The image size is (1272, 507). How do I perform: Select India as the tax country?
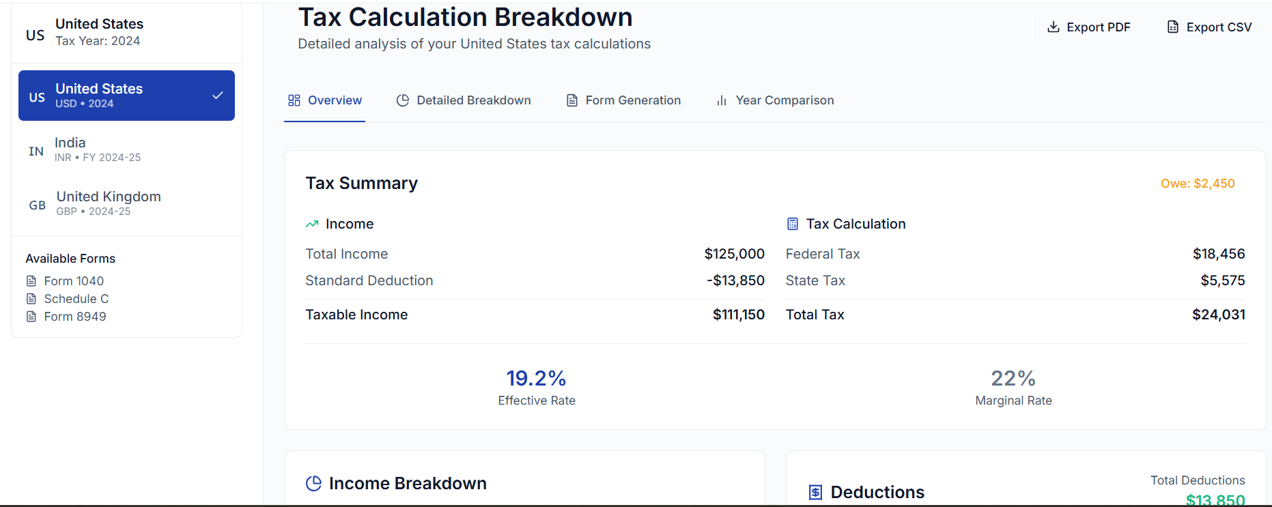tap(126, 149)
